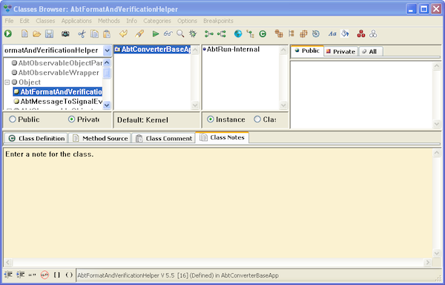Open the Categories menu
This screenshot has width=445, height=285.
pyautogui.click(x=157, y=21)
